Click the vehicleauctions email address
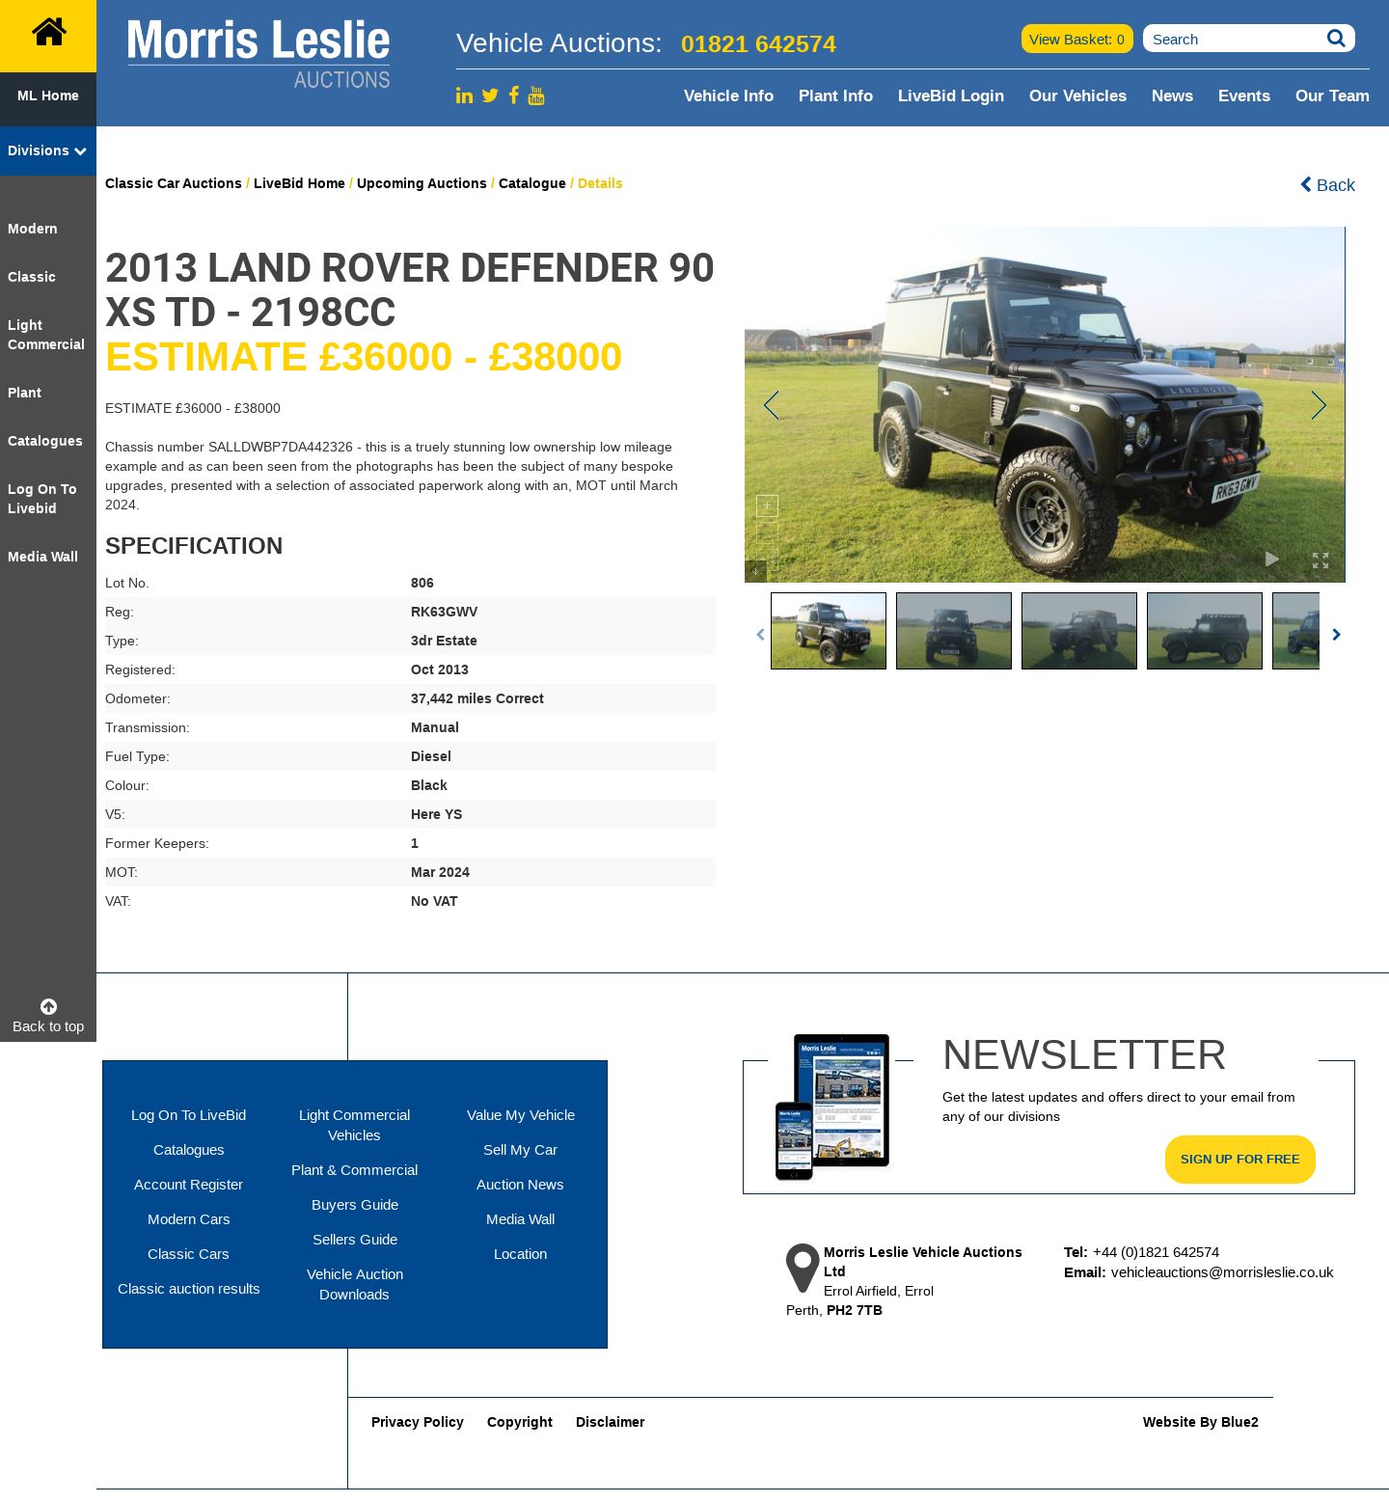Screen dimensions: 1389x1503 click(1222, 1272)
